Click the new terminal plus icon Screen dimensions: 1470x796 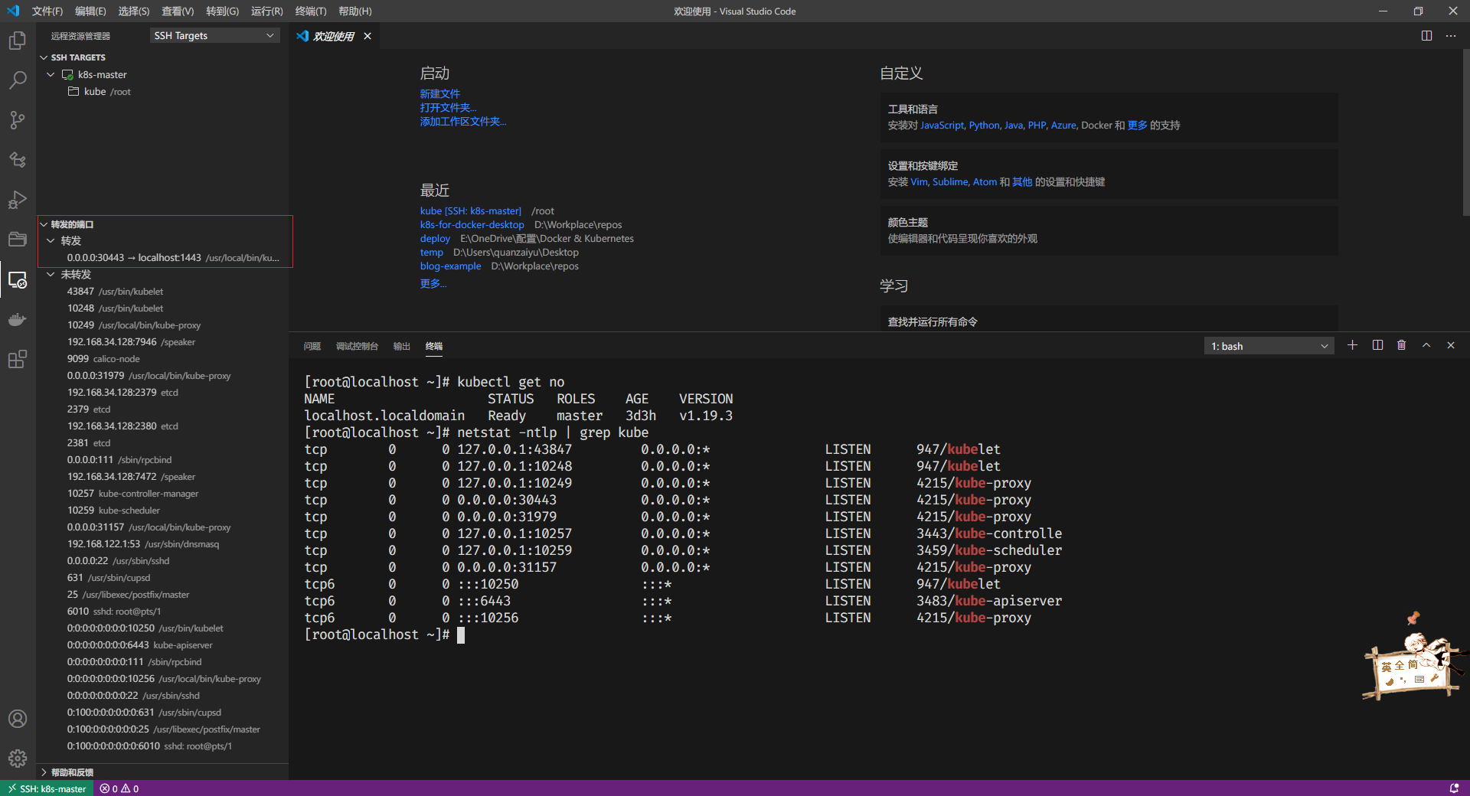click(x=1352, y=346)
